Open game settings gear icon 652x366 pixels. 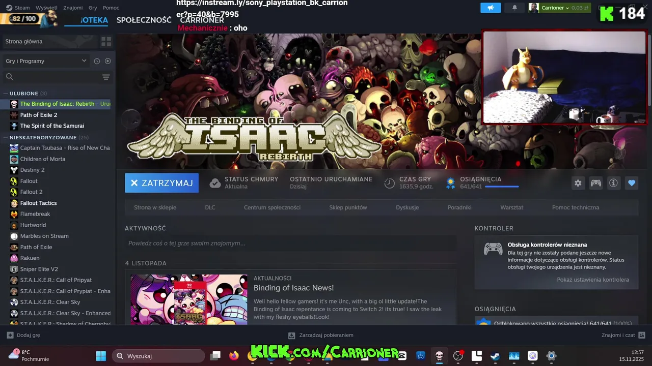tap(578, 183)
